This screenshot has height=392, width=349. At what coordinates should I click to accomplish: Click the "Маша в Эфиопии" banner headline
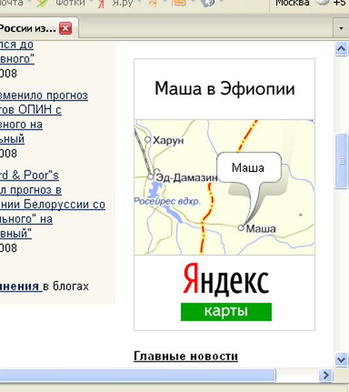point(225,88)
